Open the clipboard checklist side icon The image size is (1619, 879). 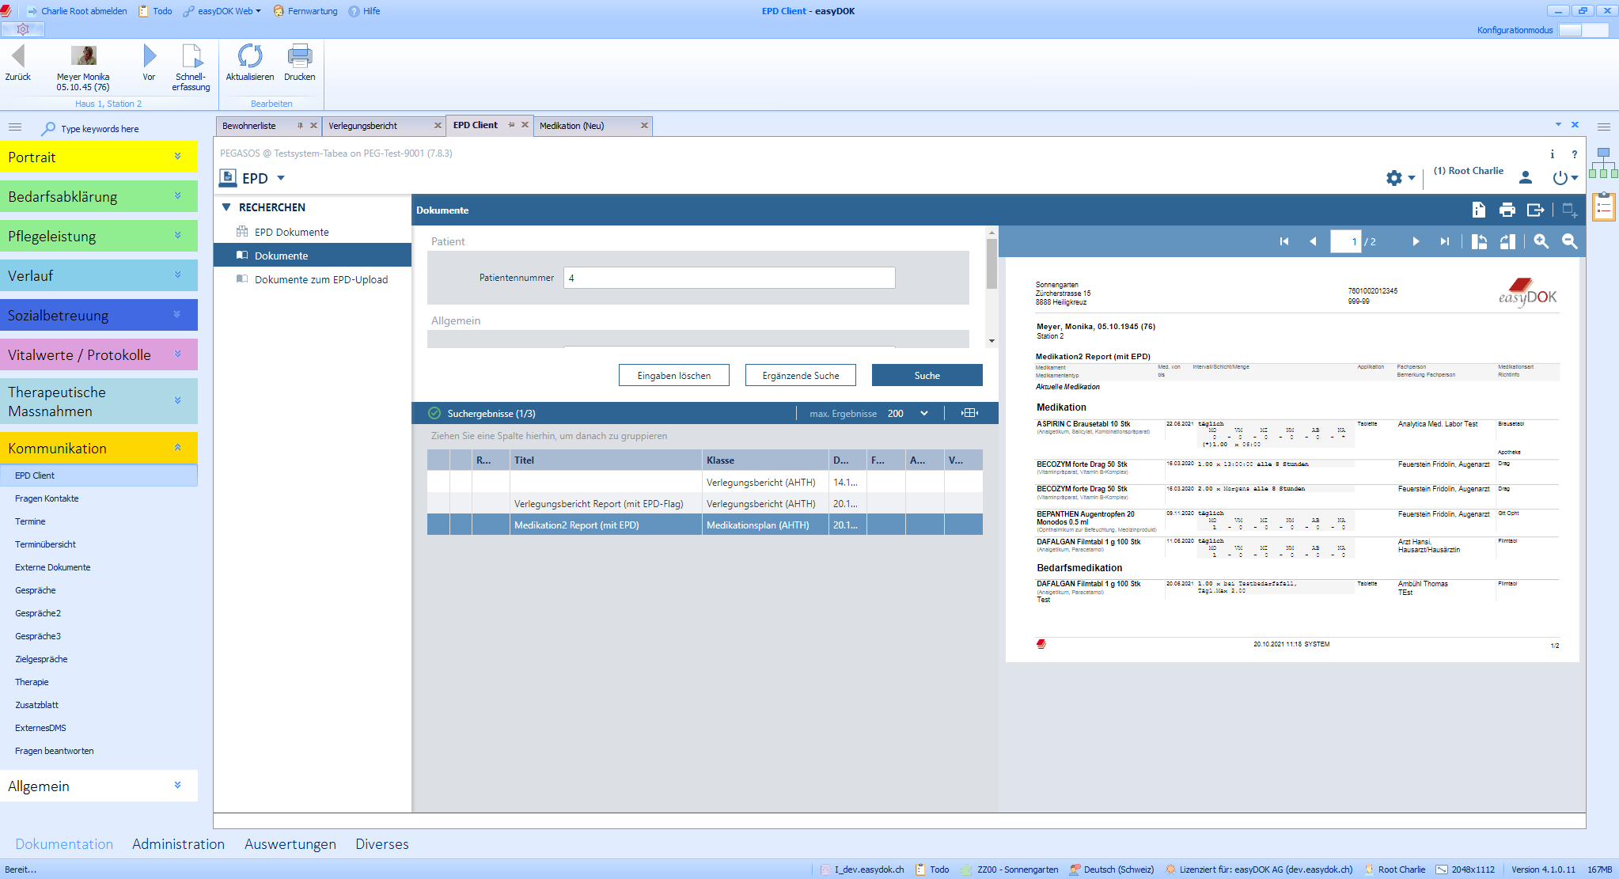click(1604, 206)
